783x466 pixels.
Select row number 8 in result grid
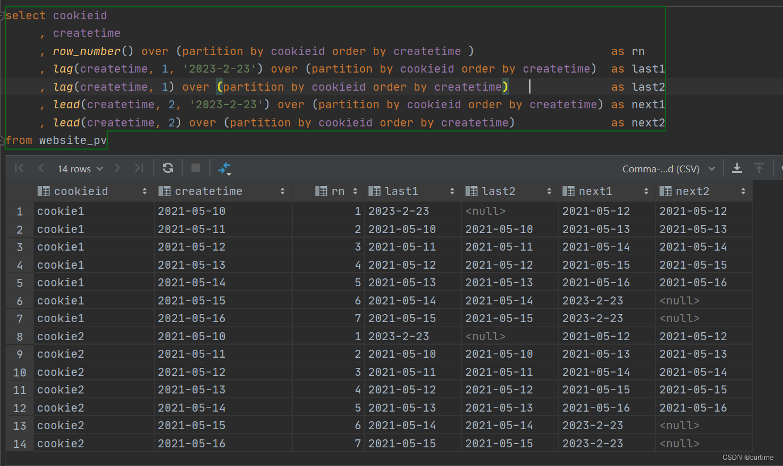20,336
